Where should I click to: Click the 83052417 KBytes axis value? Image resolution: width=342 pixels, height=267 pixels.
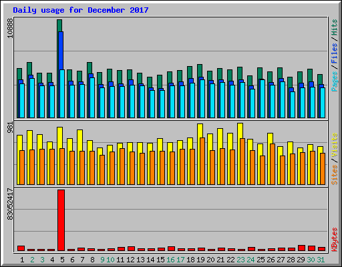click(10, 204)
